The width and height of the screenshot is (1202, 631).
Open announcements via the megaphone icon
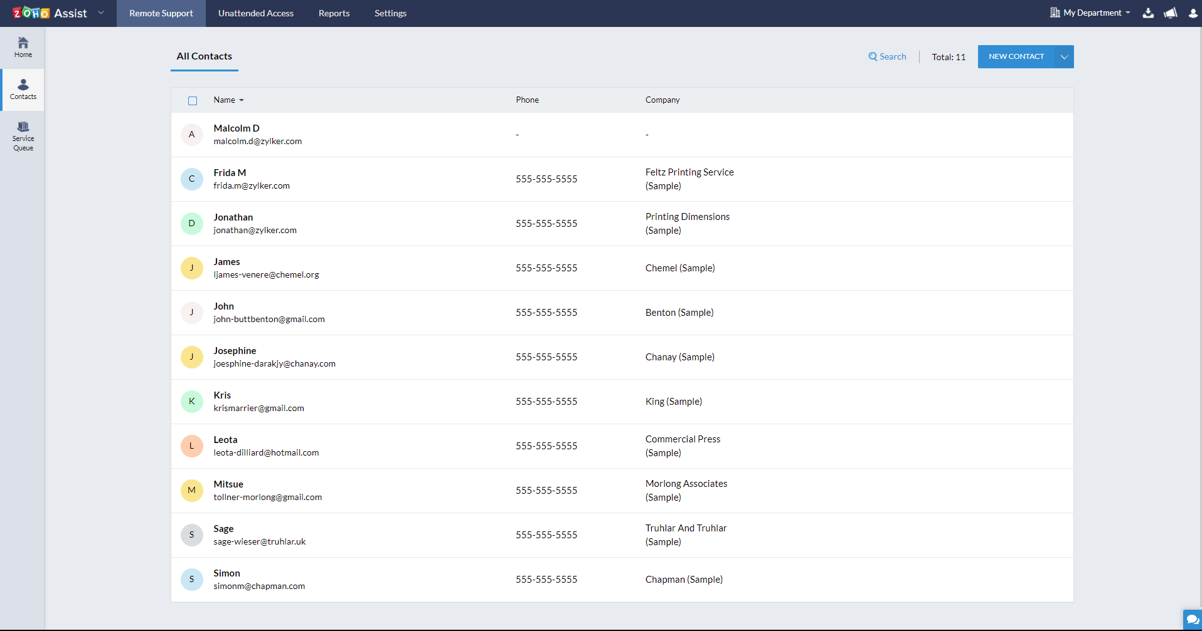(1171, 13)
